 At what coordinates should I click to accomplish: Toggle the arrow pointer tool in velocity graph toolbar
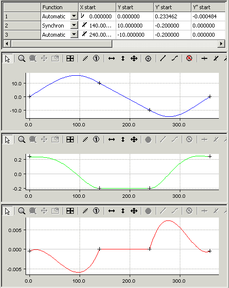coord(7,140)
